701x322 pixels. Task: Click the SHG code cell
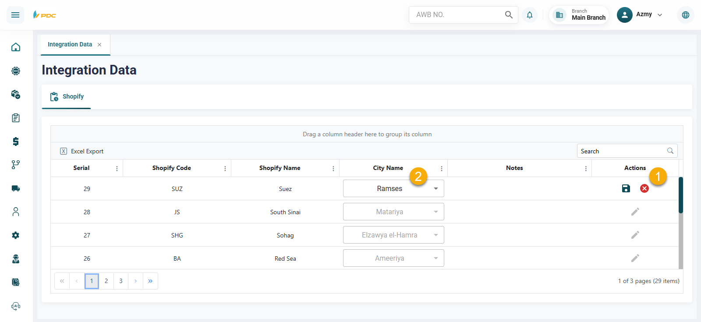tap(177, 235)
